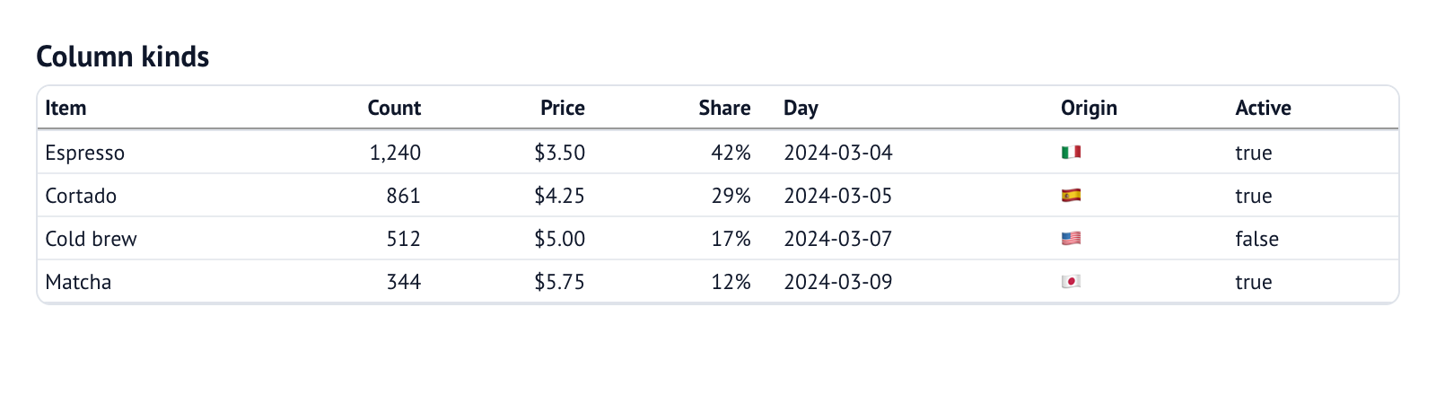Sort by the Count column header
1436x395 pixels.
click(x=394, y=108)
